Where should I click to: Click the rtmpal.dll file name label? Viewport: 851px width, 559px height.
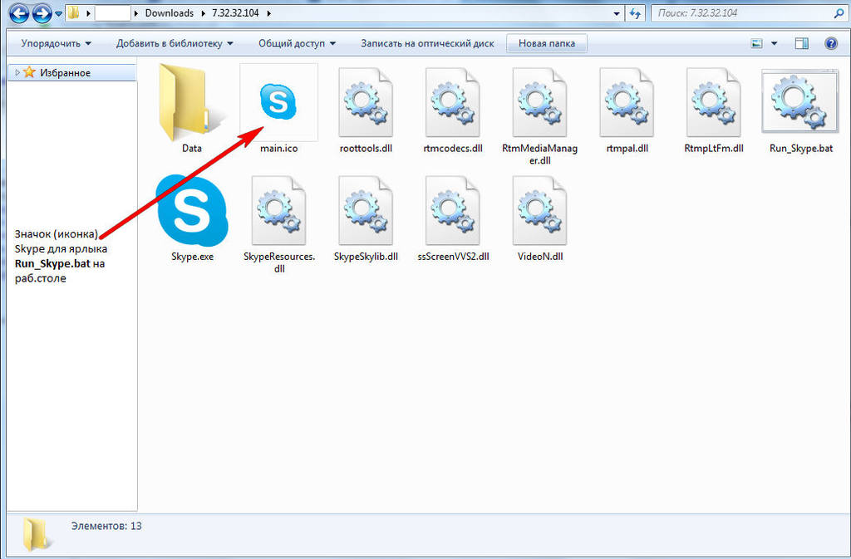pyautogui.click(x=627, y=148)
